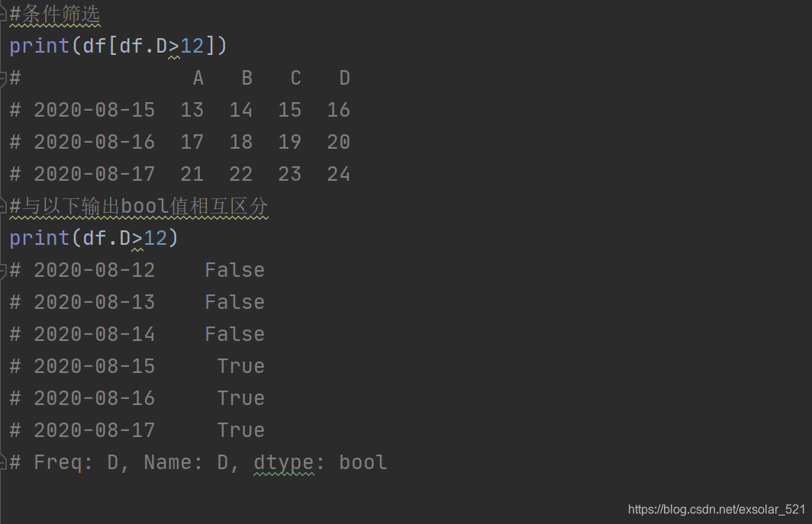Click value 14 in the 2020-08-15 row
This screenshot has width=812, height=524.
click(241, 111)
